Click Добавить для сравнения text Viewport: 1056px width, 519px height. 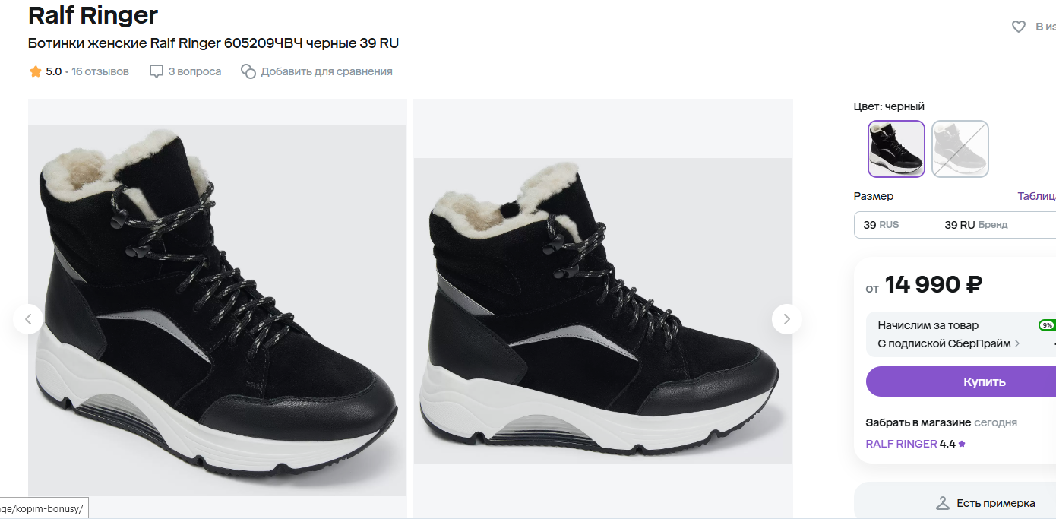(x=327, y=71)
